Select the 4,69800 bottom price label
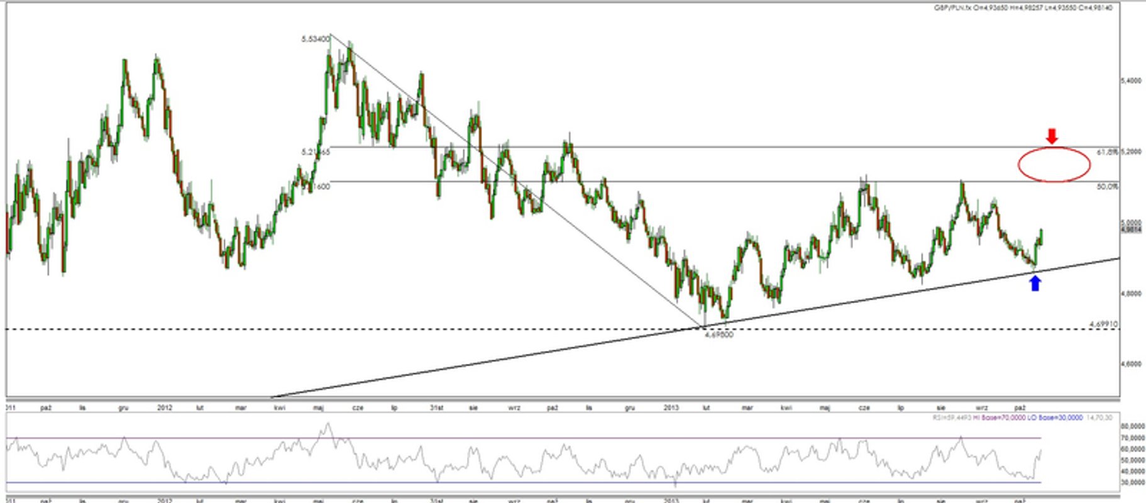 pos(719,335)
